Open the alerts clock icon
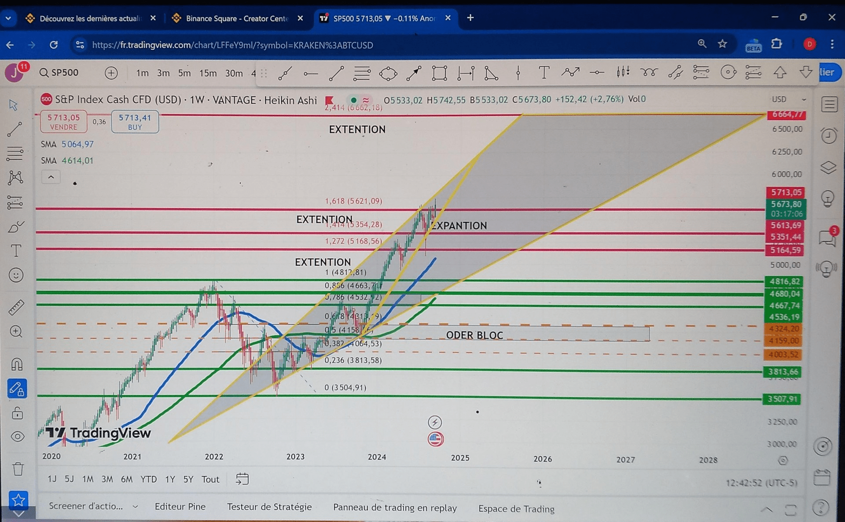This screenshot has height=522, width=845. [x=829, y=136]
